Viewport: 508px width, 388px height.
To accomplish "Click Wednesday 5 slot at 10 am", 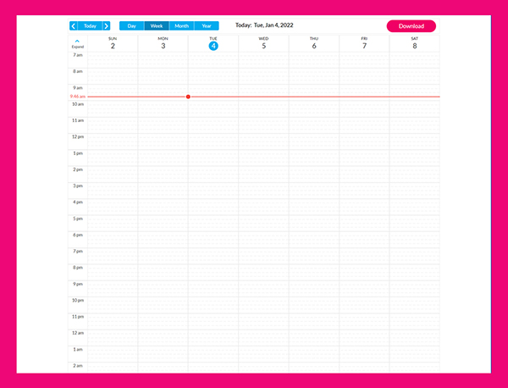I will (263, 108).
